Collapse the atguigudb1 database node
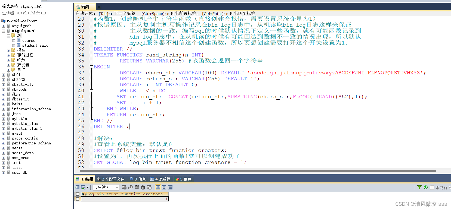This screenshot has width=451, height=209. [3, 31]
